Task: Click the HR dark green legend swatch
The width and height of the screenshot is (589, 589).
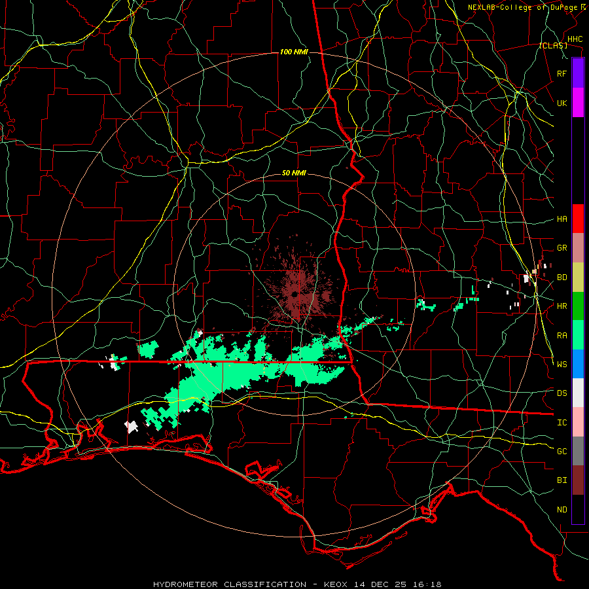Action: coord(578,306)
